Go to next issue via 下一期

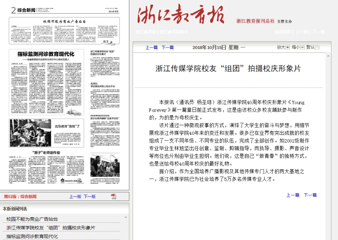click(x=319, y=32)
